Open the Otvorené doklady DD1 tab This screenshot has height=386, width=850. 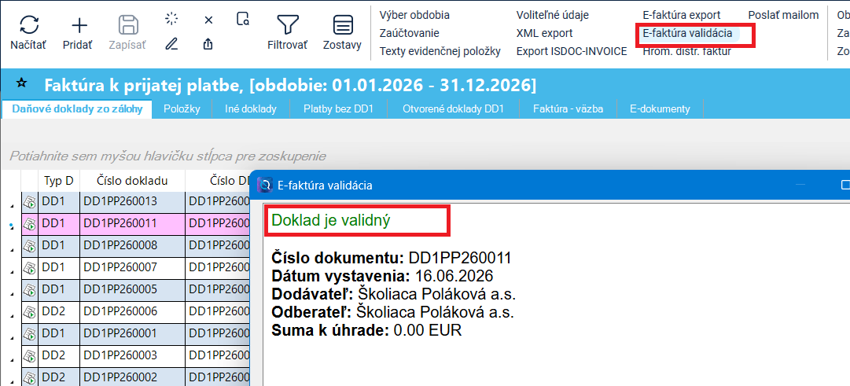pyautogui.click(x=453, y=109)
